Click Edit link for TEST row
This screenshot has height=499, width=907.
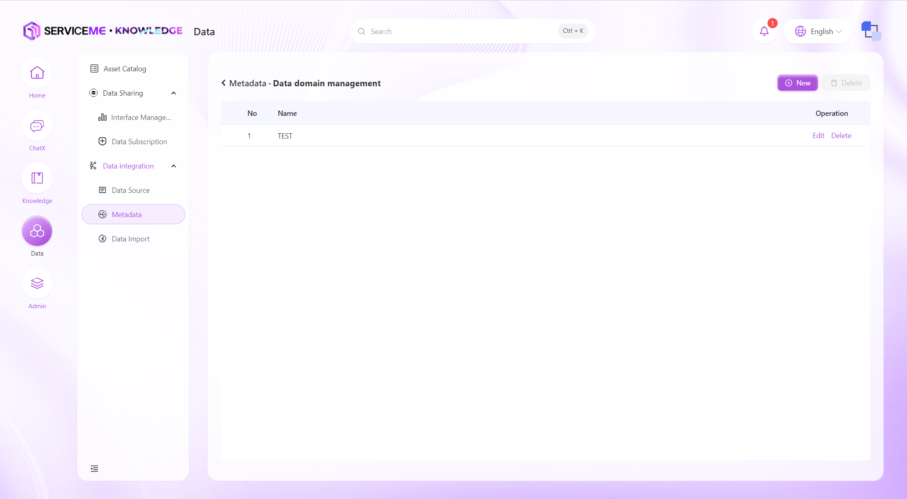[x=818, y=136]
